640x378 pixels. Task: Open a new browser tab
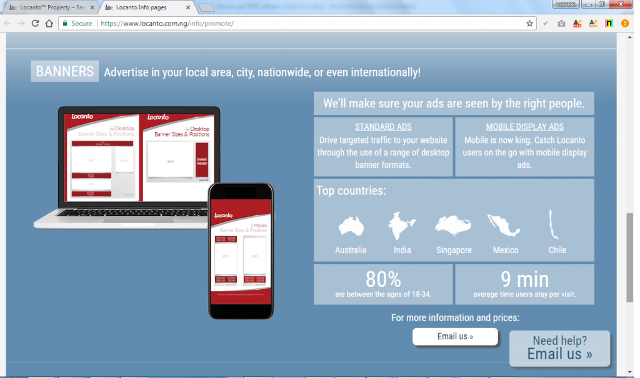click(206, 7)
